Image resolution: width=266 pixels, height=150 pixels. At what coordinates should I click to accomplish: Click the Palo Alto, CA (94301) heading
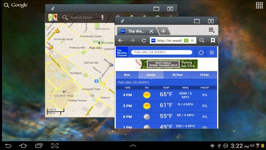click(134, 82)
